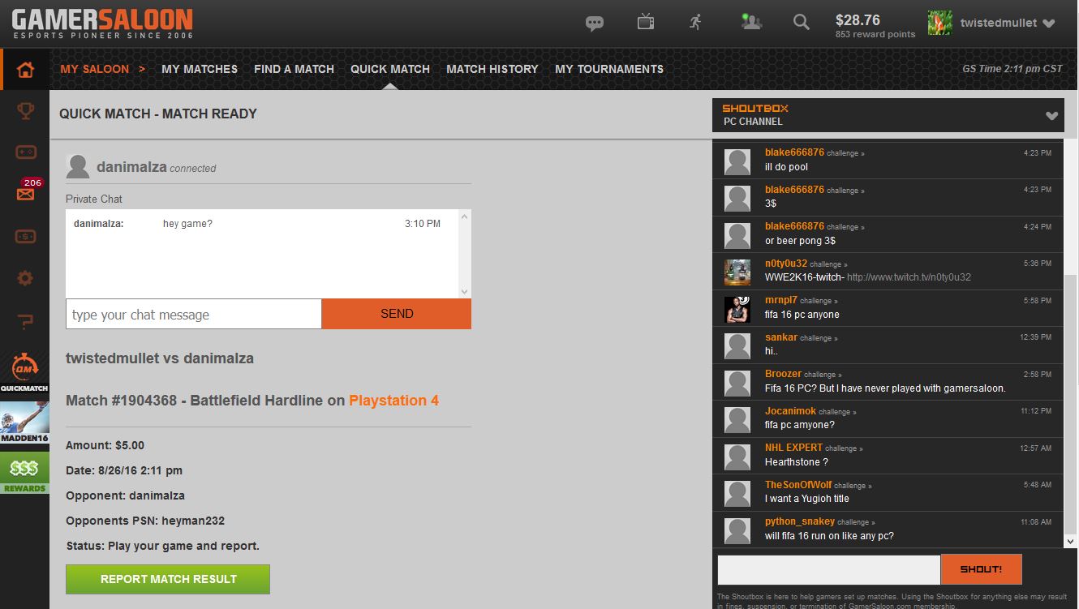
Task: Open the Rewards sidebar tile
Action: coord(24,473)
